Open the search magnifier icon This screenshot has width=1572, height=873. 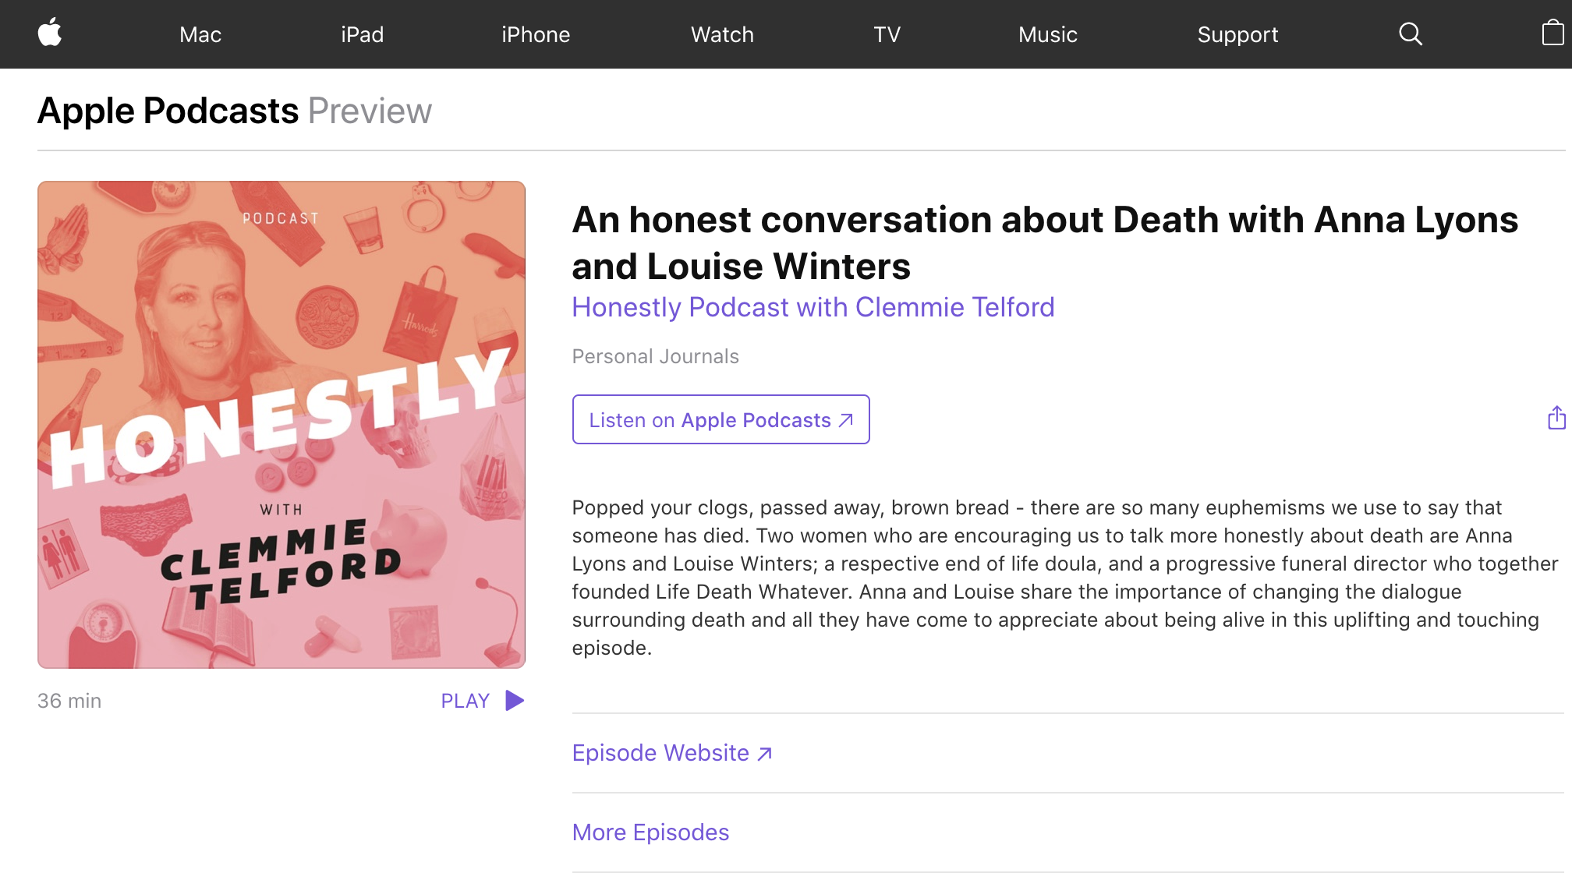point(1411,34)
